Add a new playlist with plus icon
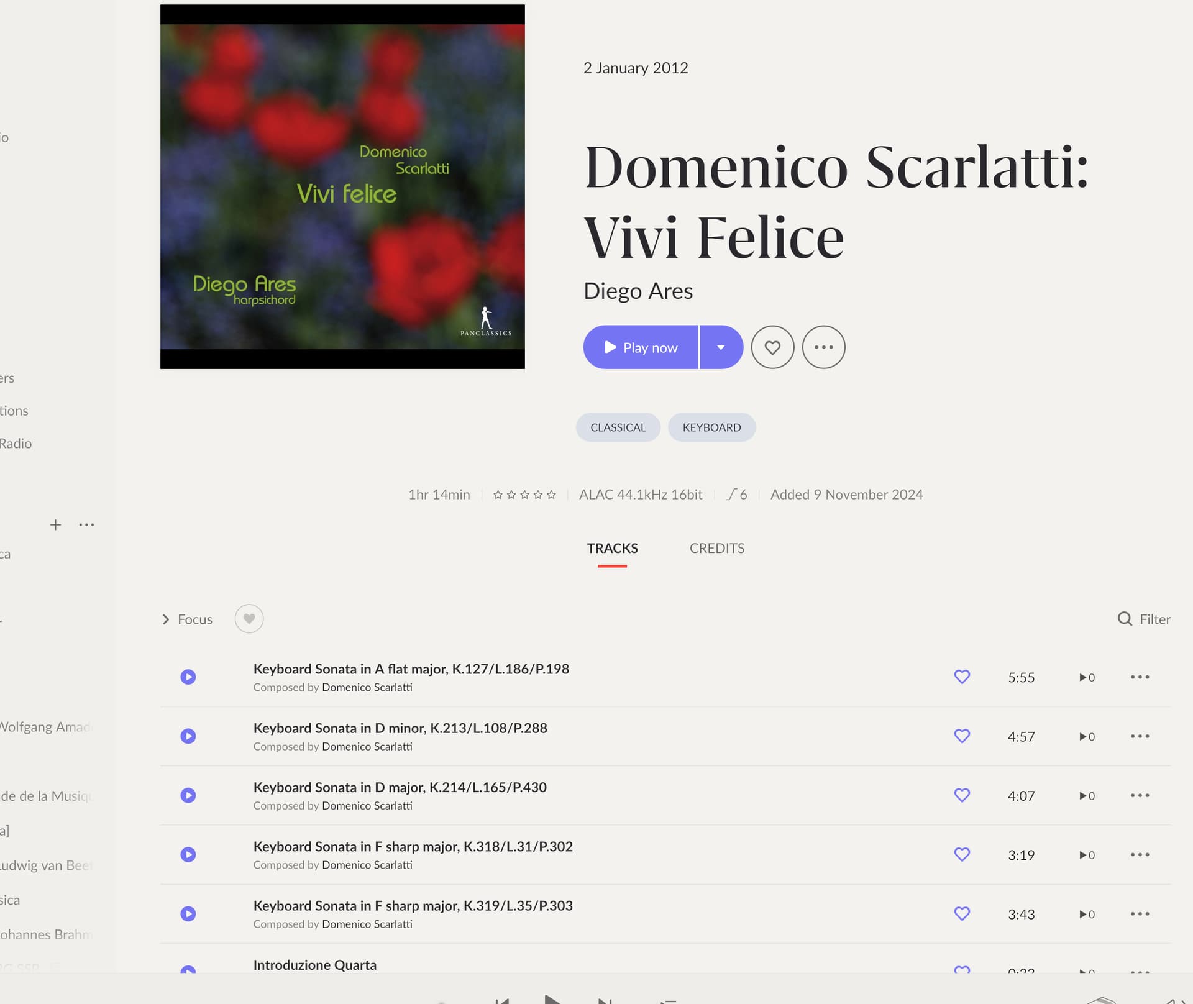 tap(55, 525)
